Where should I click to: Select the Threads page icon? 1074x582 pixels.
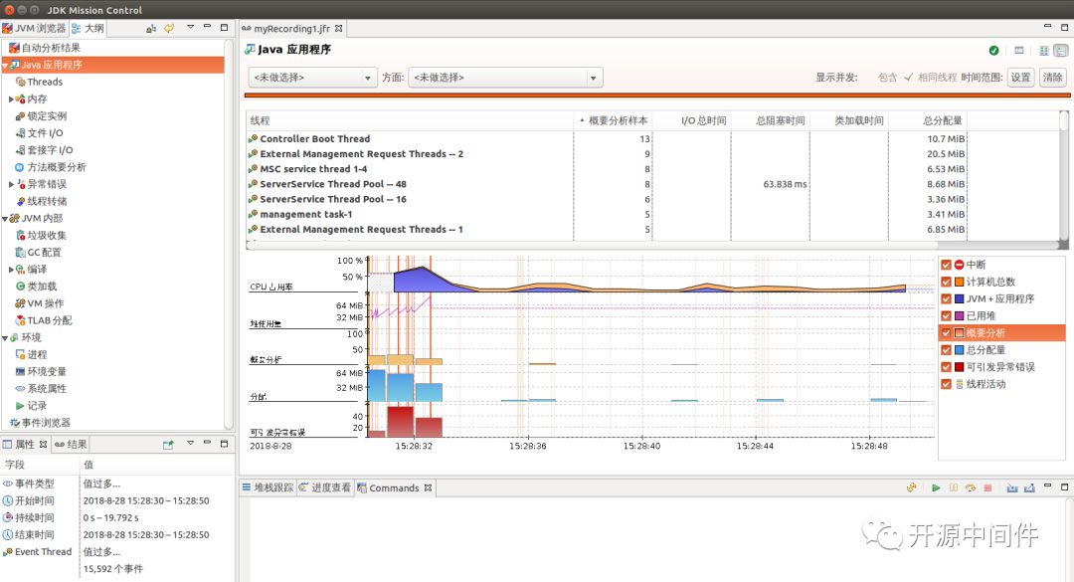[21, 82]
